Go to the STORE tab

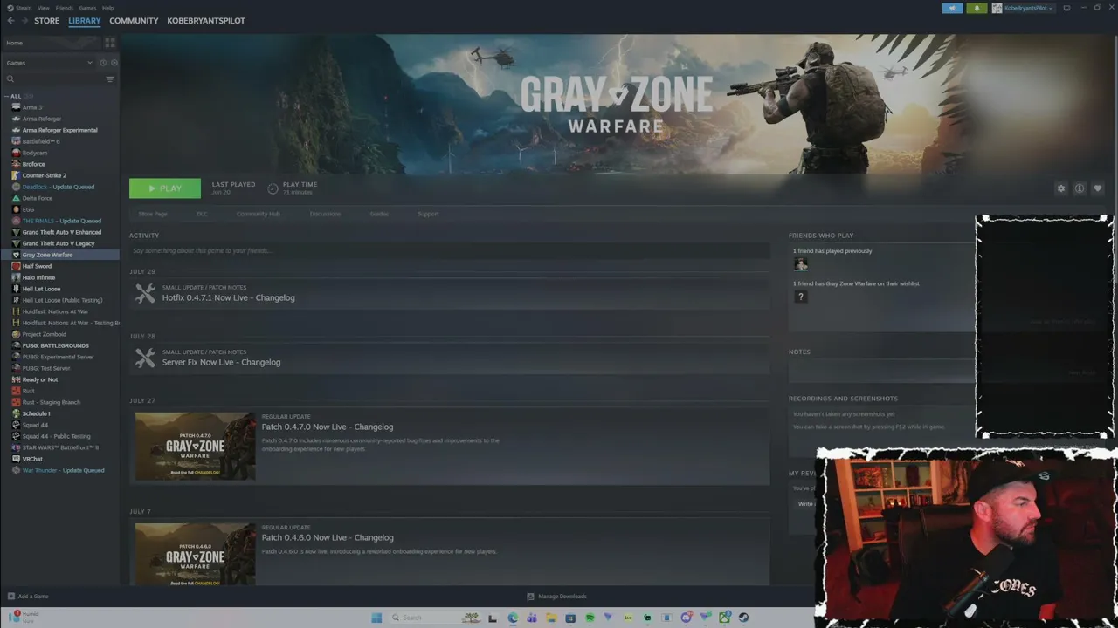(47, 21)
